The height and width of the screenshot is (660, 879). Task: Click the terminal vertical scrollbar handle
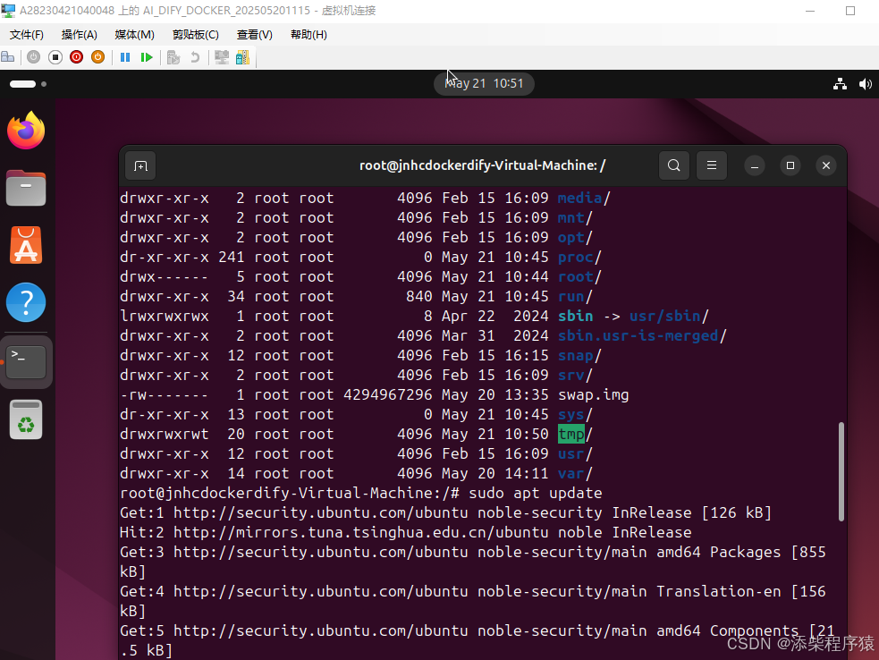(841, 471)
